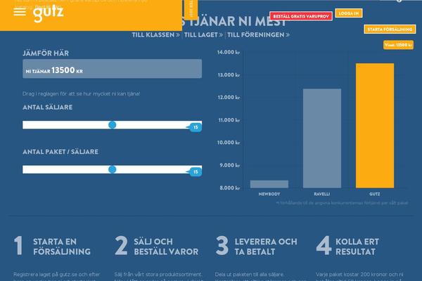Click Kolla ert resultat step heading

click(357, 247)
